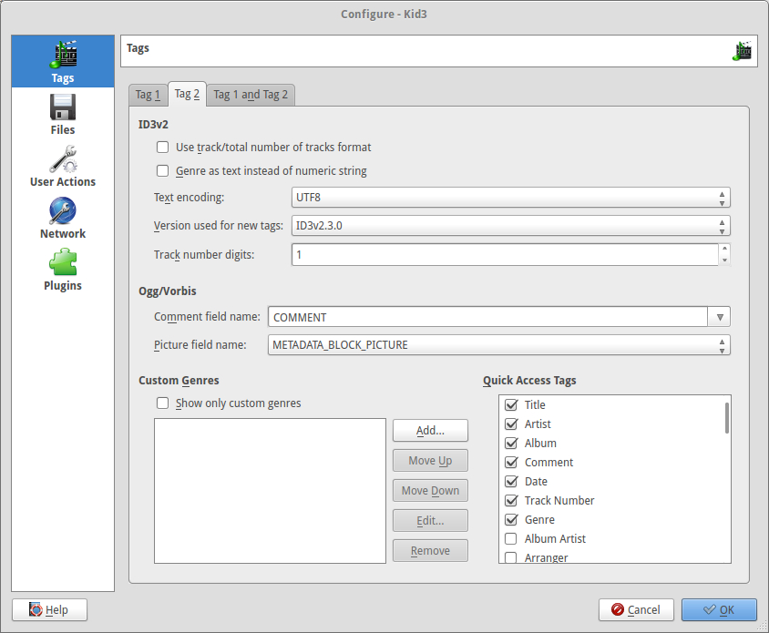Open Help for configuration

(x=49, y=610)
